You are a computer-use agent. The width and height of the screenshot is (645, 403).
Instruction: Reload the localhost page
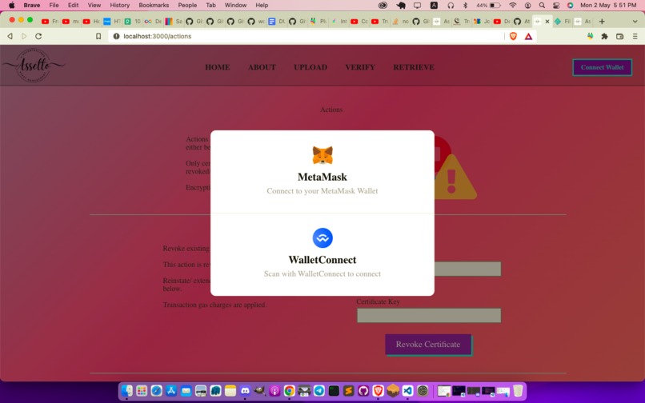(38, 36)
